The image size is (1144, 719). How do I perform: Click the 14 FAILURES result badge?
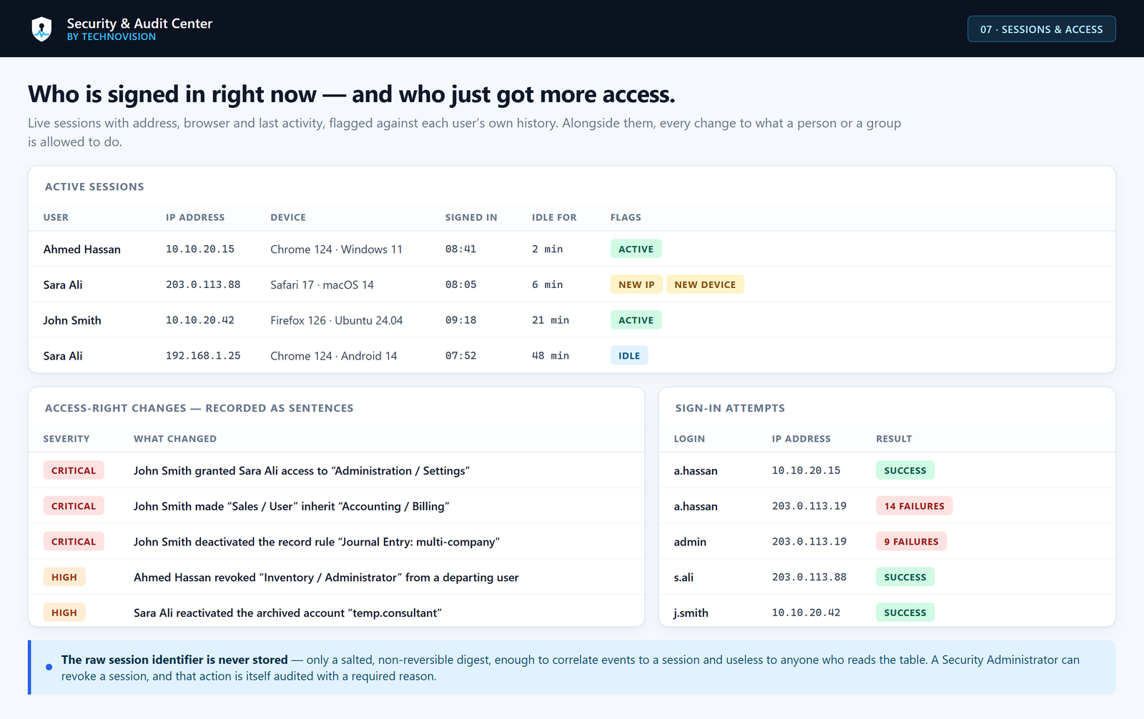coord(914,506)
